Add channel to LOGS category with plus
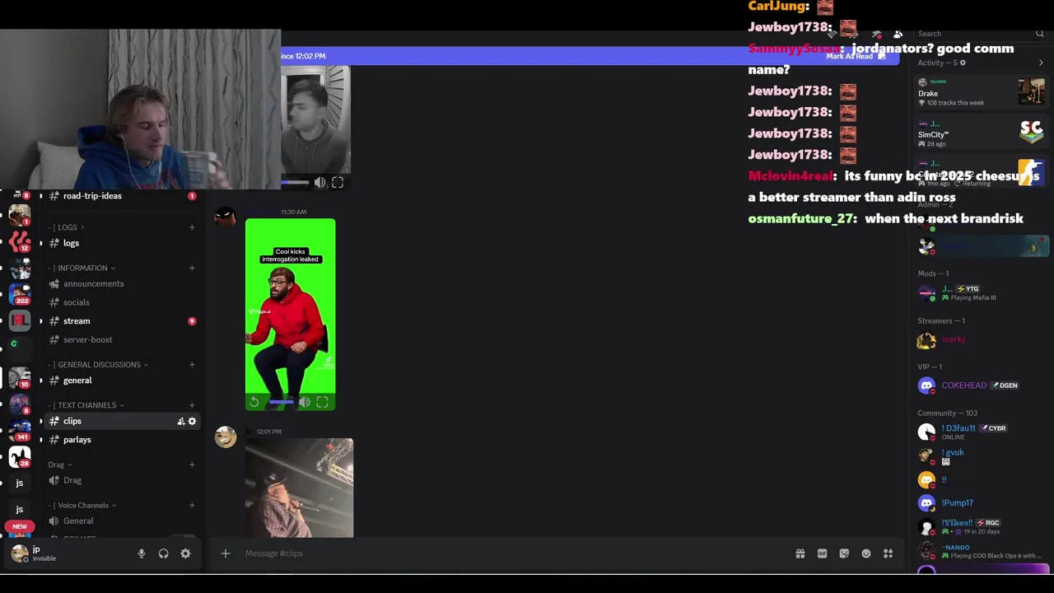 [x=192, y=227]
